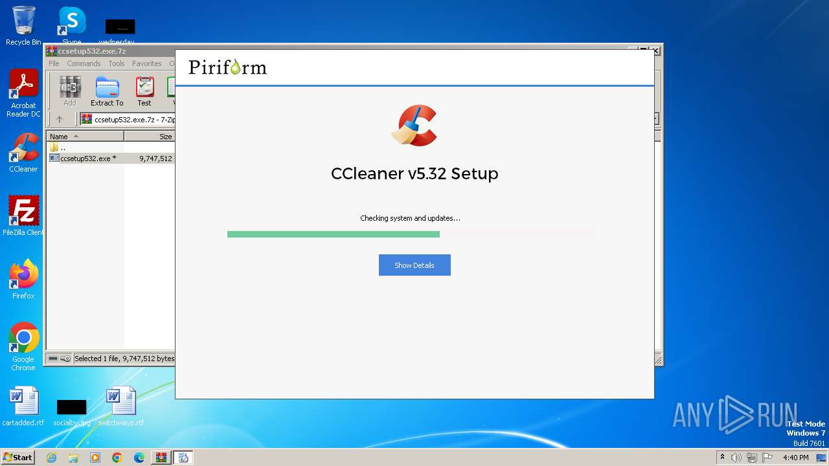Click the Piriform logo header

pos(227,67)
